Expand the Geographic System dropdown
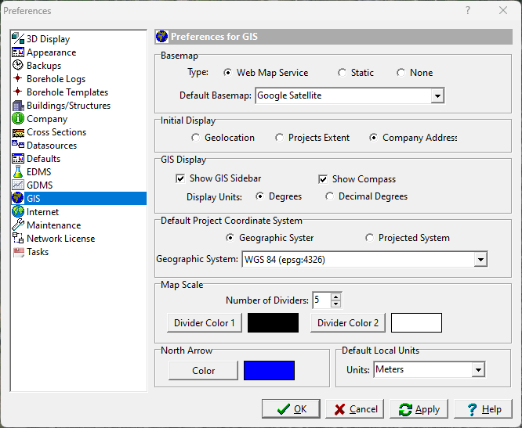This screenshot has width=522, height=428. (x=480, y=260)
